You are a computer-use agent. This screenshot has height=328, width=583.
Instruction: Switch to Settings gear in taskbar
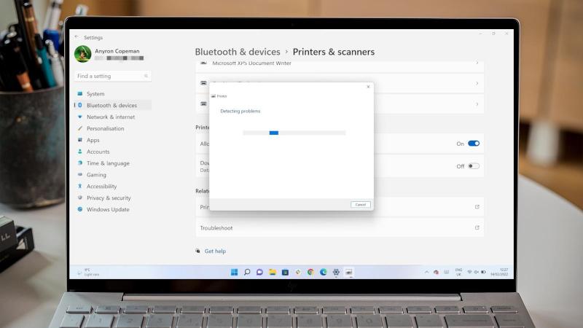[x=336, y=272]
